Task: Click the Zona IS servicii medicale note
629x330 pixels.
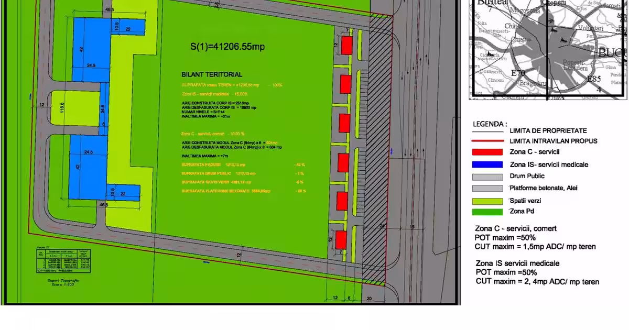Action: pos(519,263)
